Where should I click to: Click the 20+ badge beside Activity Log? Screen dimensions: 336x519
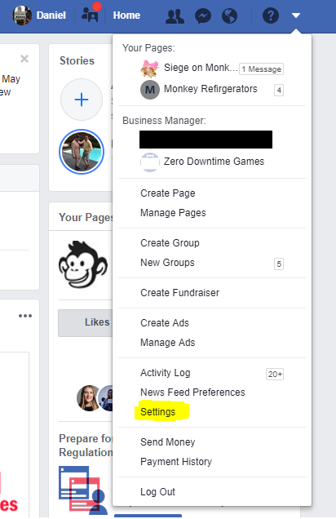click(275, 374)
